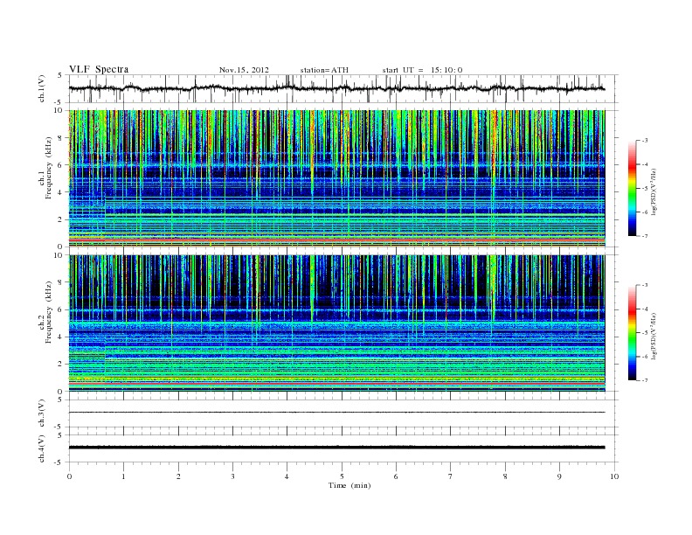
Task: Click the "-3" tick on ch.2 colorbar
Action: pyautogui.click(x=645, y=285)
